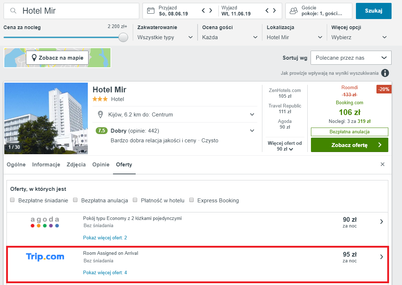Select ZenHotels.com 105 zł offer
Screen dimensions: 402x285
(x=285, y=93)
